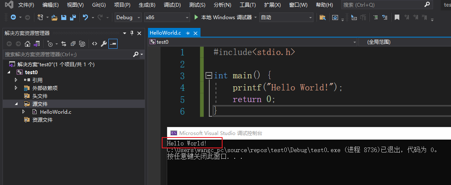Click the cursor-with-box toolbar icon

pyautogui.click(x=354, y=17)
